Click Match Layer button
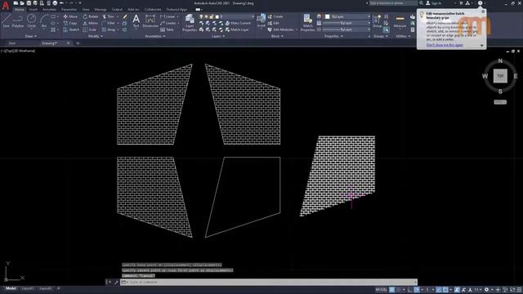 pyautogui.click(x=237, y=29)
